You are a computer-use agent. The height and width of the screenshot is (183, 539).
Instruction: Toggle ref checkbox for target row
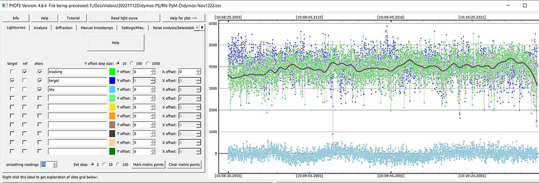point(24,81)
